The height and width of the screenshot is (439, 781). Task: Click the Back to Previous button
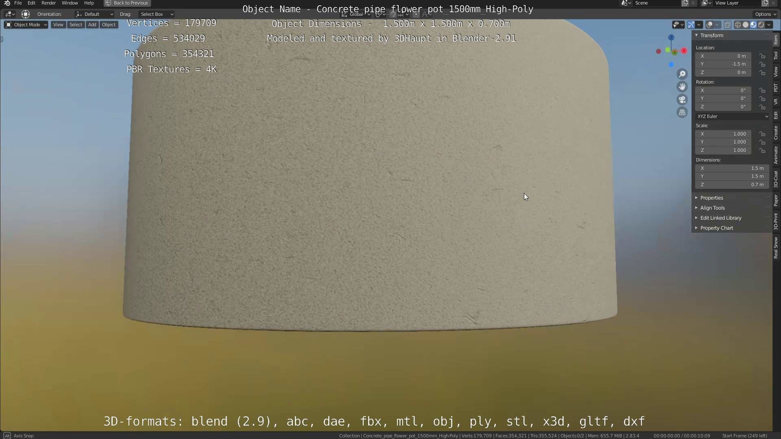(x=127, y=3)
